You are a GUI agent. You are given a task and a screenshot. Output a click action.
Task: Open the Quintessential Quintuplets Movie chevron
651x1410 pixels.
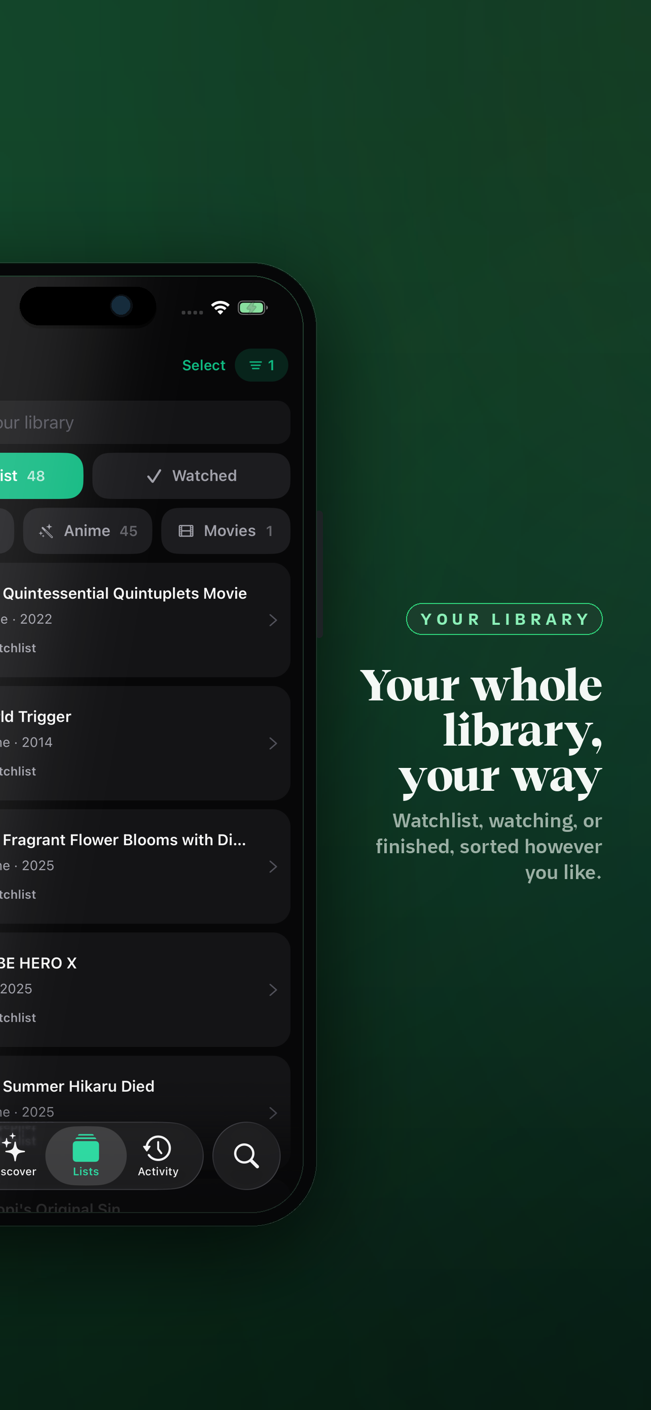click(273, 620)
